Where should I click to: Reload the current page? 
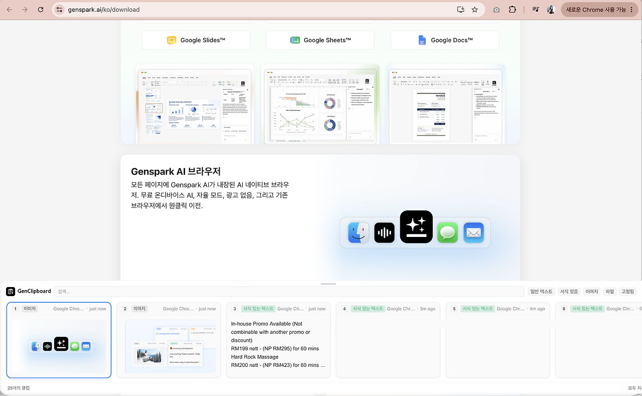41,10
